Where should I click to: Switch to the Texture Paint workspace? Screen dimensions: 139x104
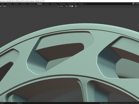(32, 4)
